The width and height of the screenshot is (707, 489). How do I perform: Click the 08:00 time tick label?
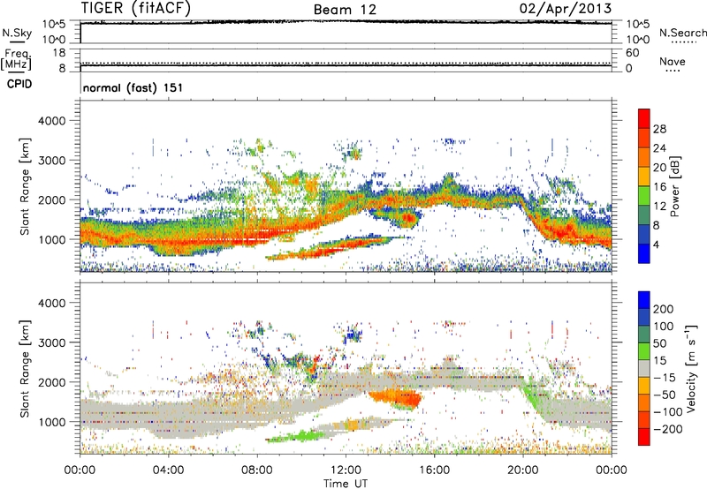click(x=257, y=470)
